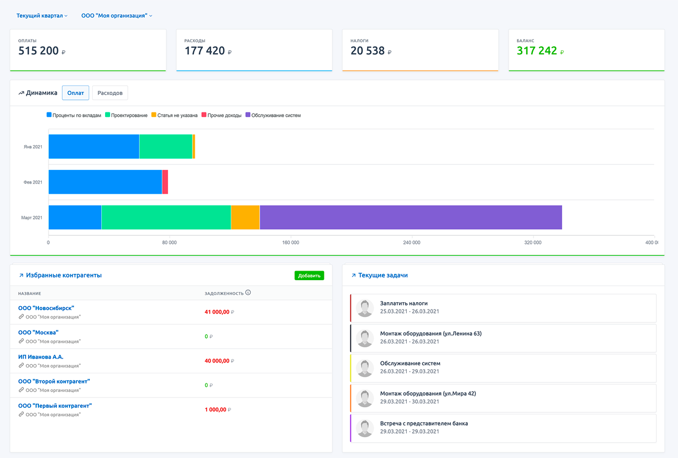Click the arrow icon beside Текущие задачи
Viewport: 678px width, 458px height.
tap(354, 276)
